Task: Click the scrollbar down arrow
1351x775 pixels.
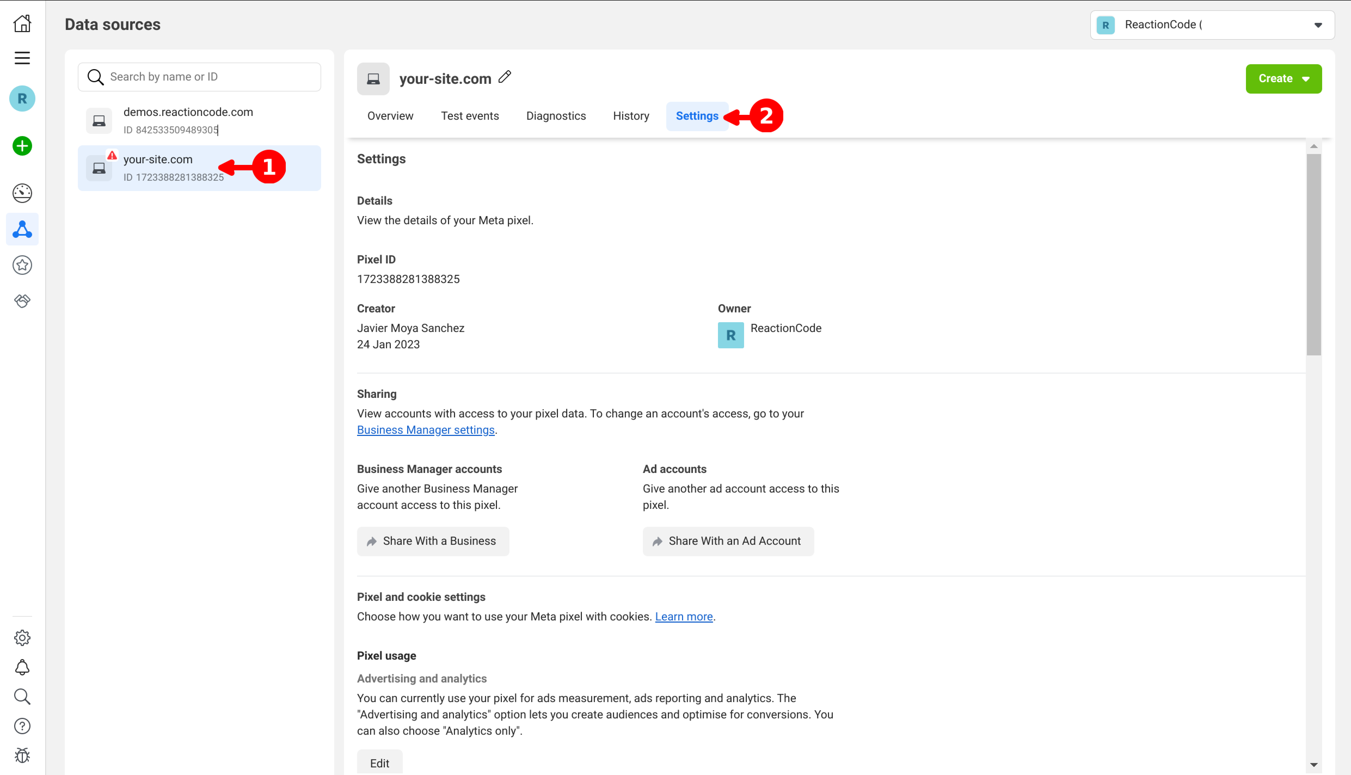Action: click(1313, 765)
